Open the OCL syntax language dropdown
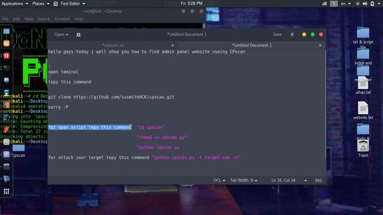383x215 pixels. (x=219, y=180)
